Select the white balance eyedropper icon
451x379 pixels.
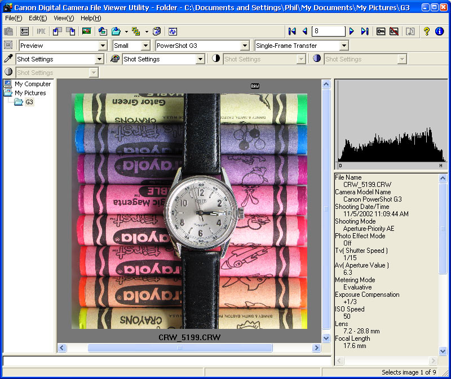[x=8, y=59]
